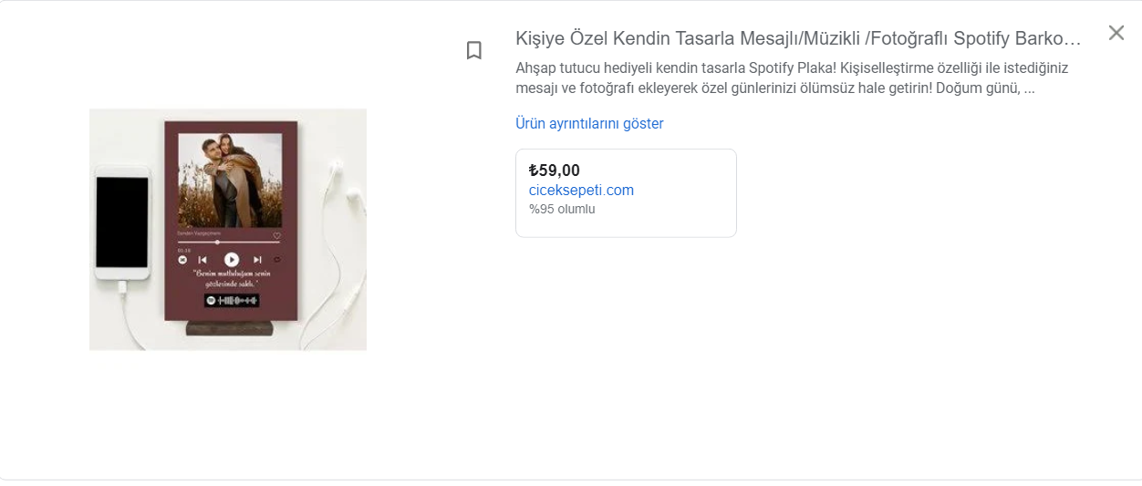Click the Spotify barcode on the plaque
Image resolution: width=1142 pixels, height=486 pixels.
pos(231,300)
